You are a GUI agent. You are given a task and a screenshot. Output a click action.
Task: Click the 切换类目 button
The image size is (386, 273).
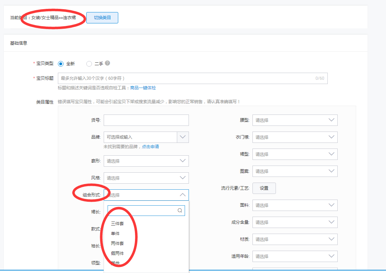(x=102, y=18)
